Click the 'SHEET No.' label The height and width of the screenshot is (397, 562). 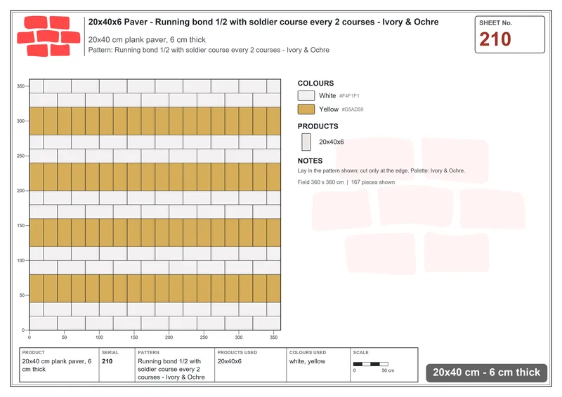point(495,23)
